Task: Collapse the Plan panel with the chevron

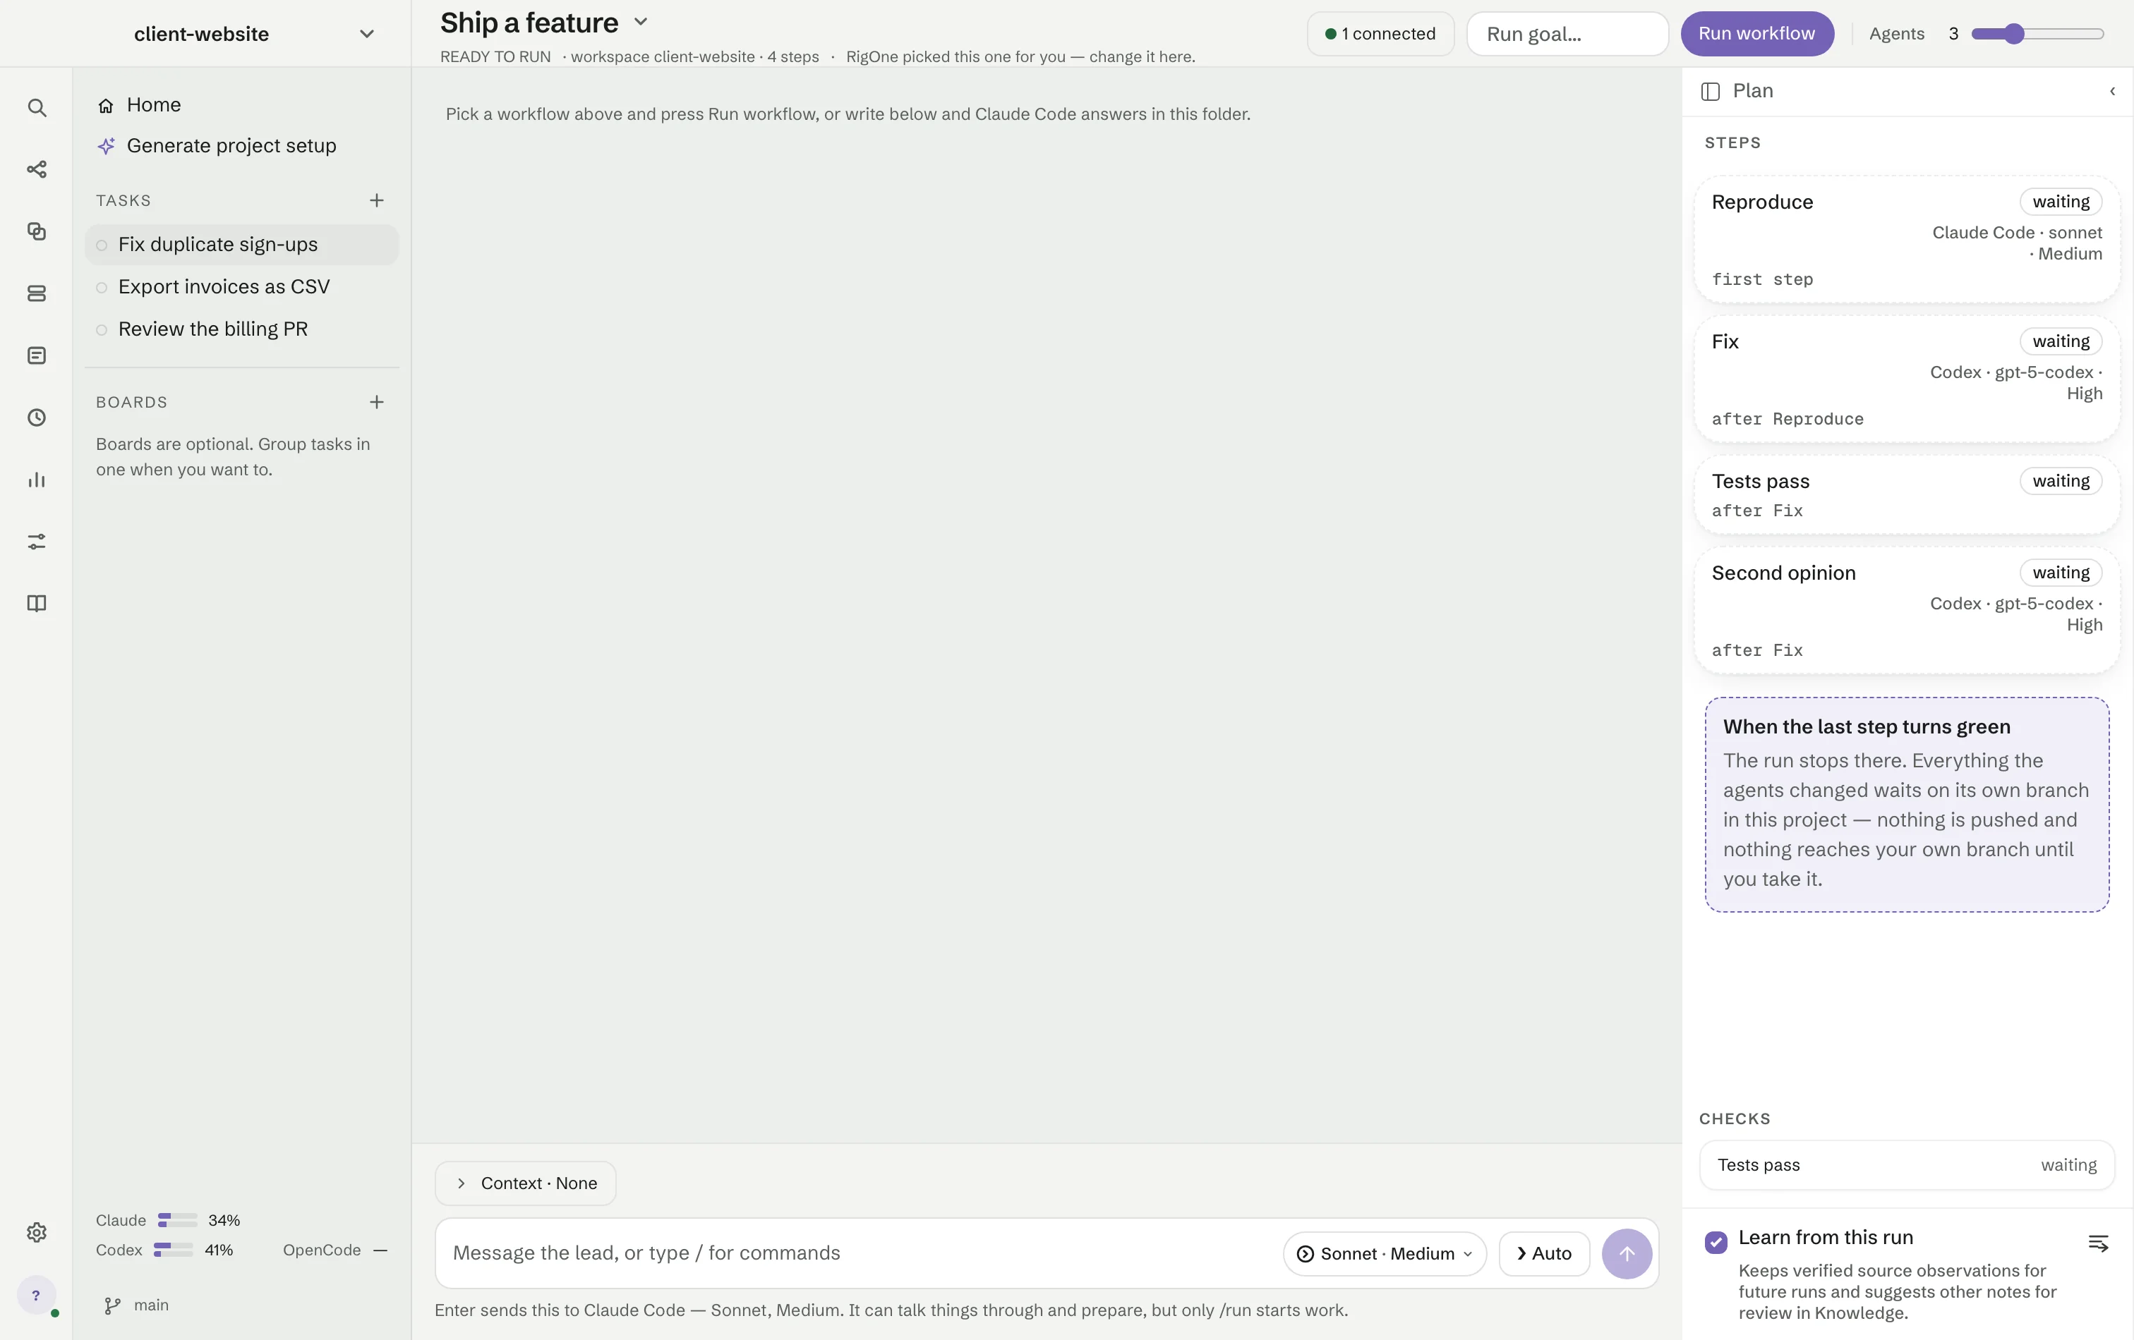Action: pos(2113,91)
